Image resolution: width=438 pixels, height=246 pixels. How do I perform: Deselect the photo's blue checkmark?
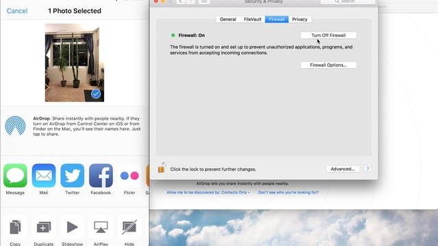click(96, 94)
